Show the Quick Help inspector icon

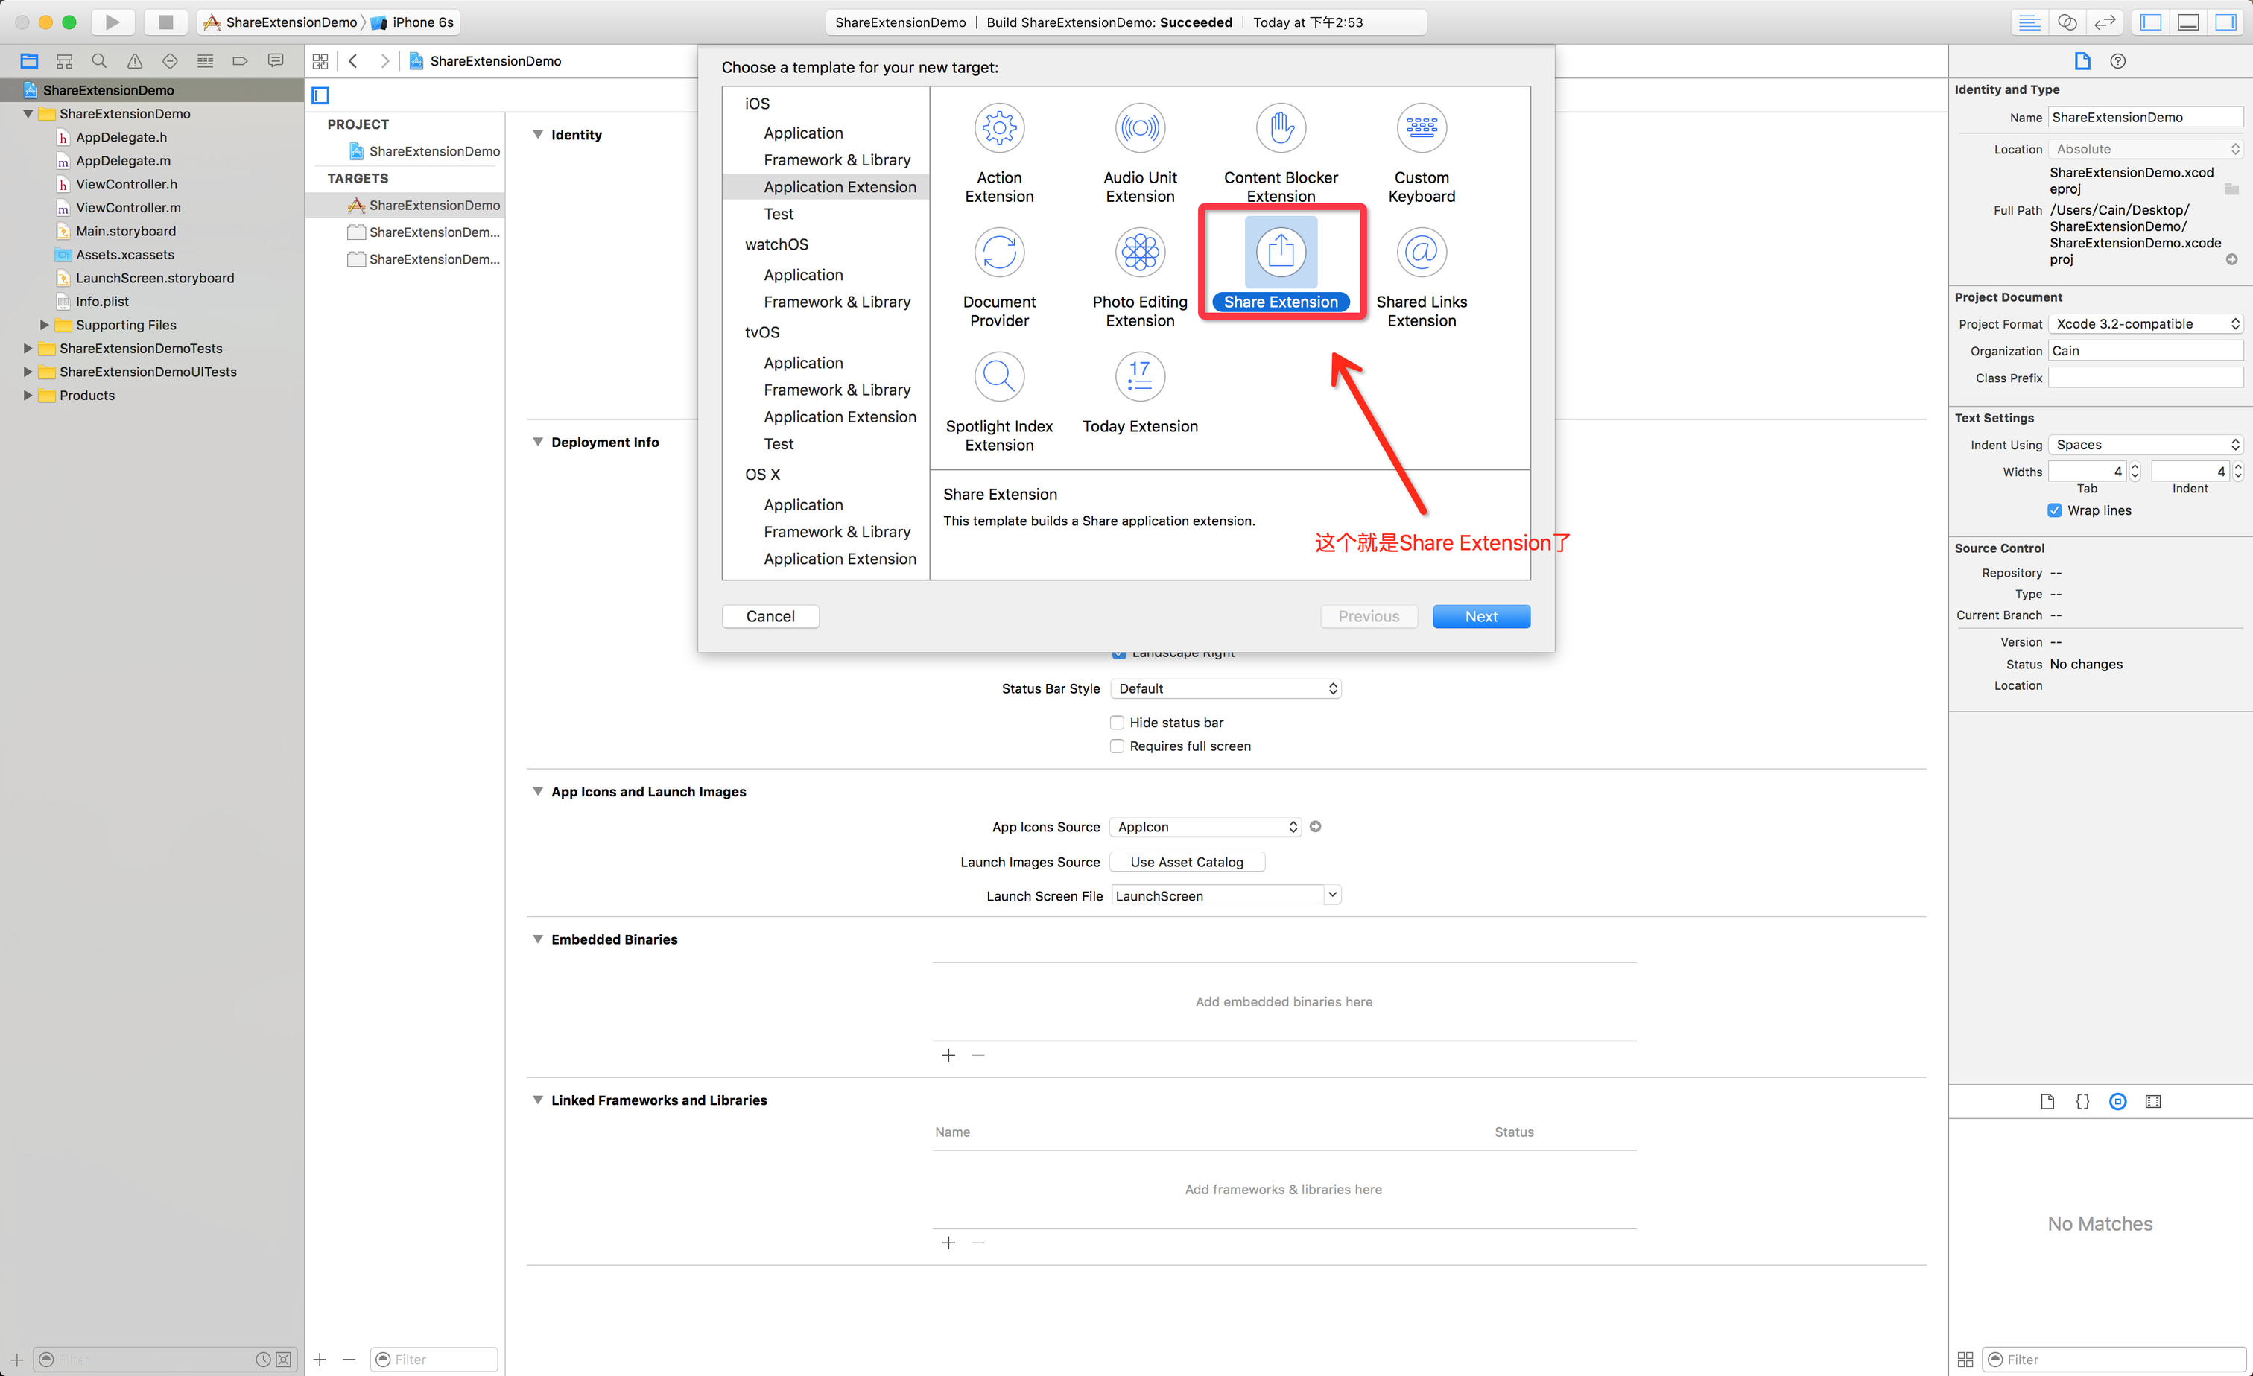(2117, 61)
